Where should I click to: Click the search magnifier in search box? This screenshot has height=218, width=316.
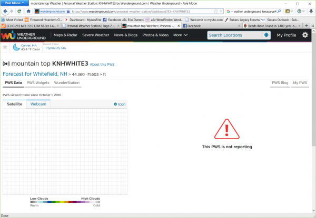click(x=279, y=12)
